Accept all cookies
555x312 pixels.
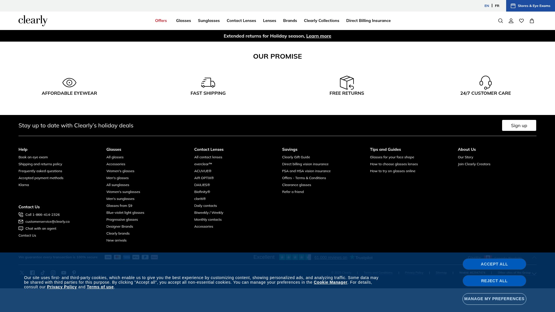click(x=494, y=264)
